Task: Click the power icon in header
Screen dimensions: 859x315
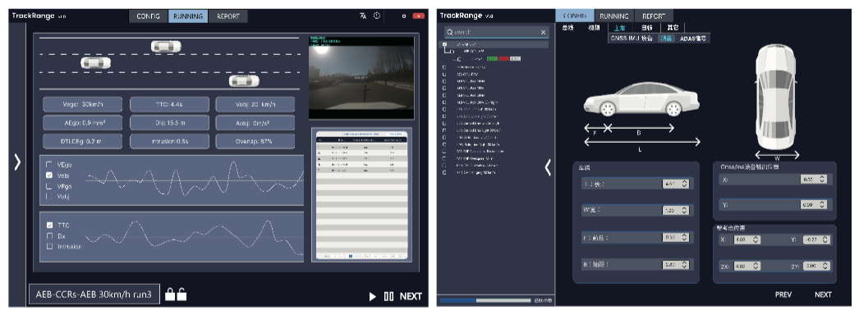Action: coord(377,16)
